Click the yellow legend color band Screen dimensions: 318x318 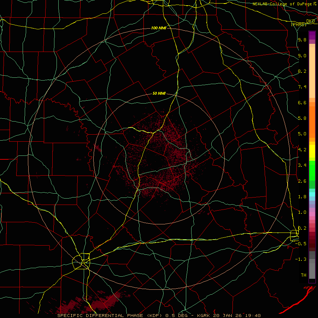tap(312, 151)
